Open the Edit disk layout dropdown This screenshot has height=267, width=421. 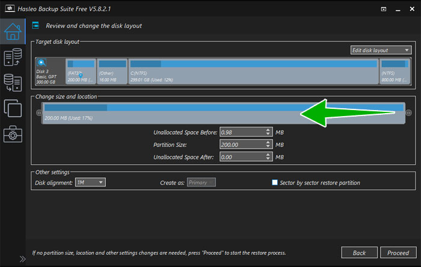click(x=381, y=50)
